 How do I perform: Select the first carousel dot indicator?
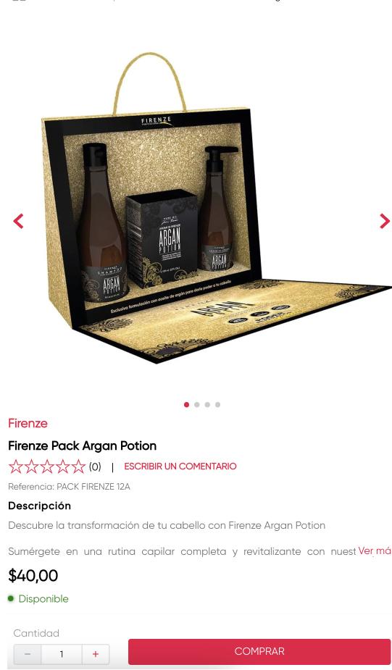point(186,405)
